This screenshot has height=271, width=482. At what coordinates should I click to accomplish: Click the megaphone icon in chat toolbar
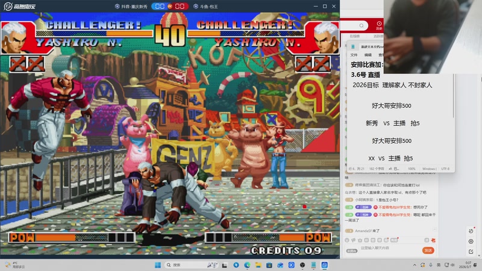(354, 240)
